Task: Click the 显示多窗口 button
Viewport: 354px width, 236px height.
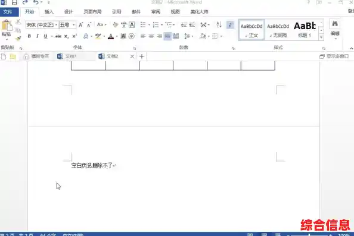Action: 334,56
